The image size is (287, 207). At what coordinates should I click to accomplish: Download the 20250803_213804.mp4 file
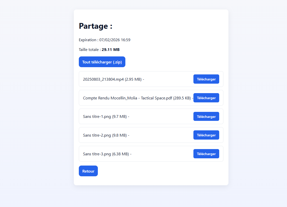pos(206,79)
